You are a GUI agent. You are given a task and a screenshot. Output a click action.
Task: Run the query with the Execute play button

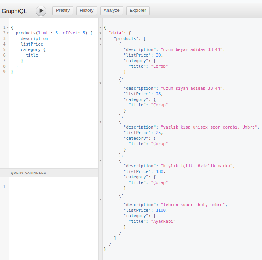41,11
